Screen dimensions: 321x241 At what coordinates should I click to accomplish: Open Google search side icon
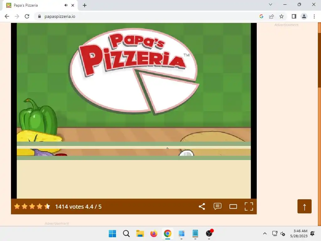tap(261, 16)
